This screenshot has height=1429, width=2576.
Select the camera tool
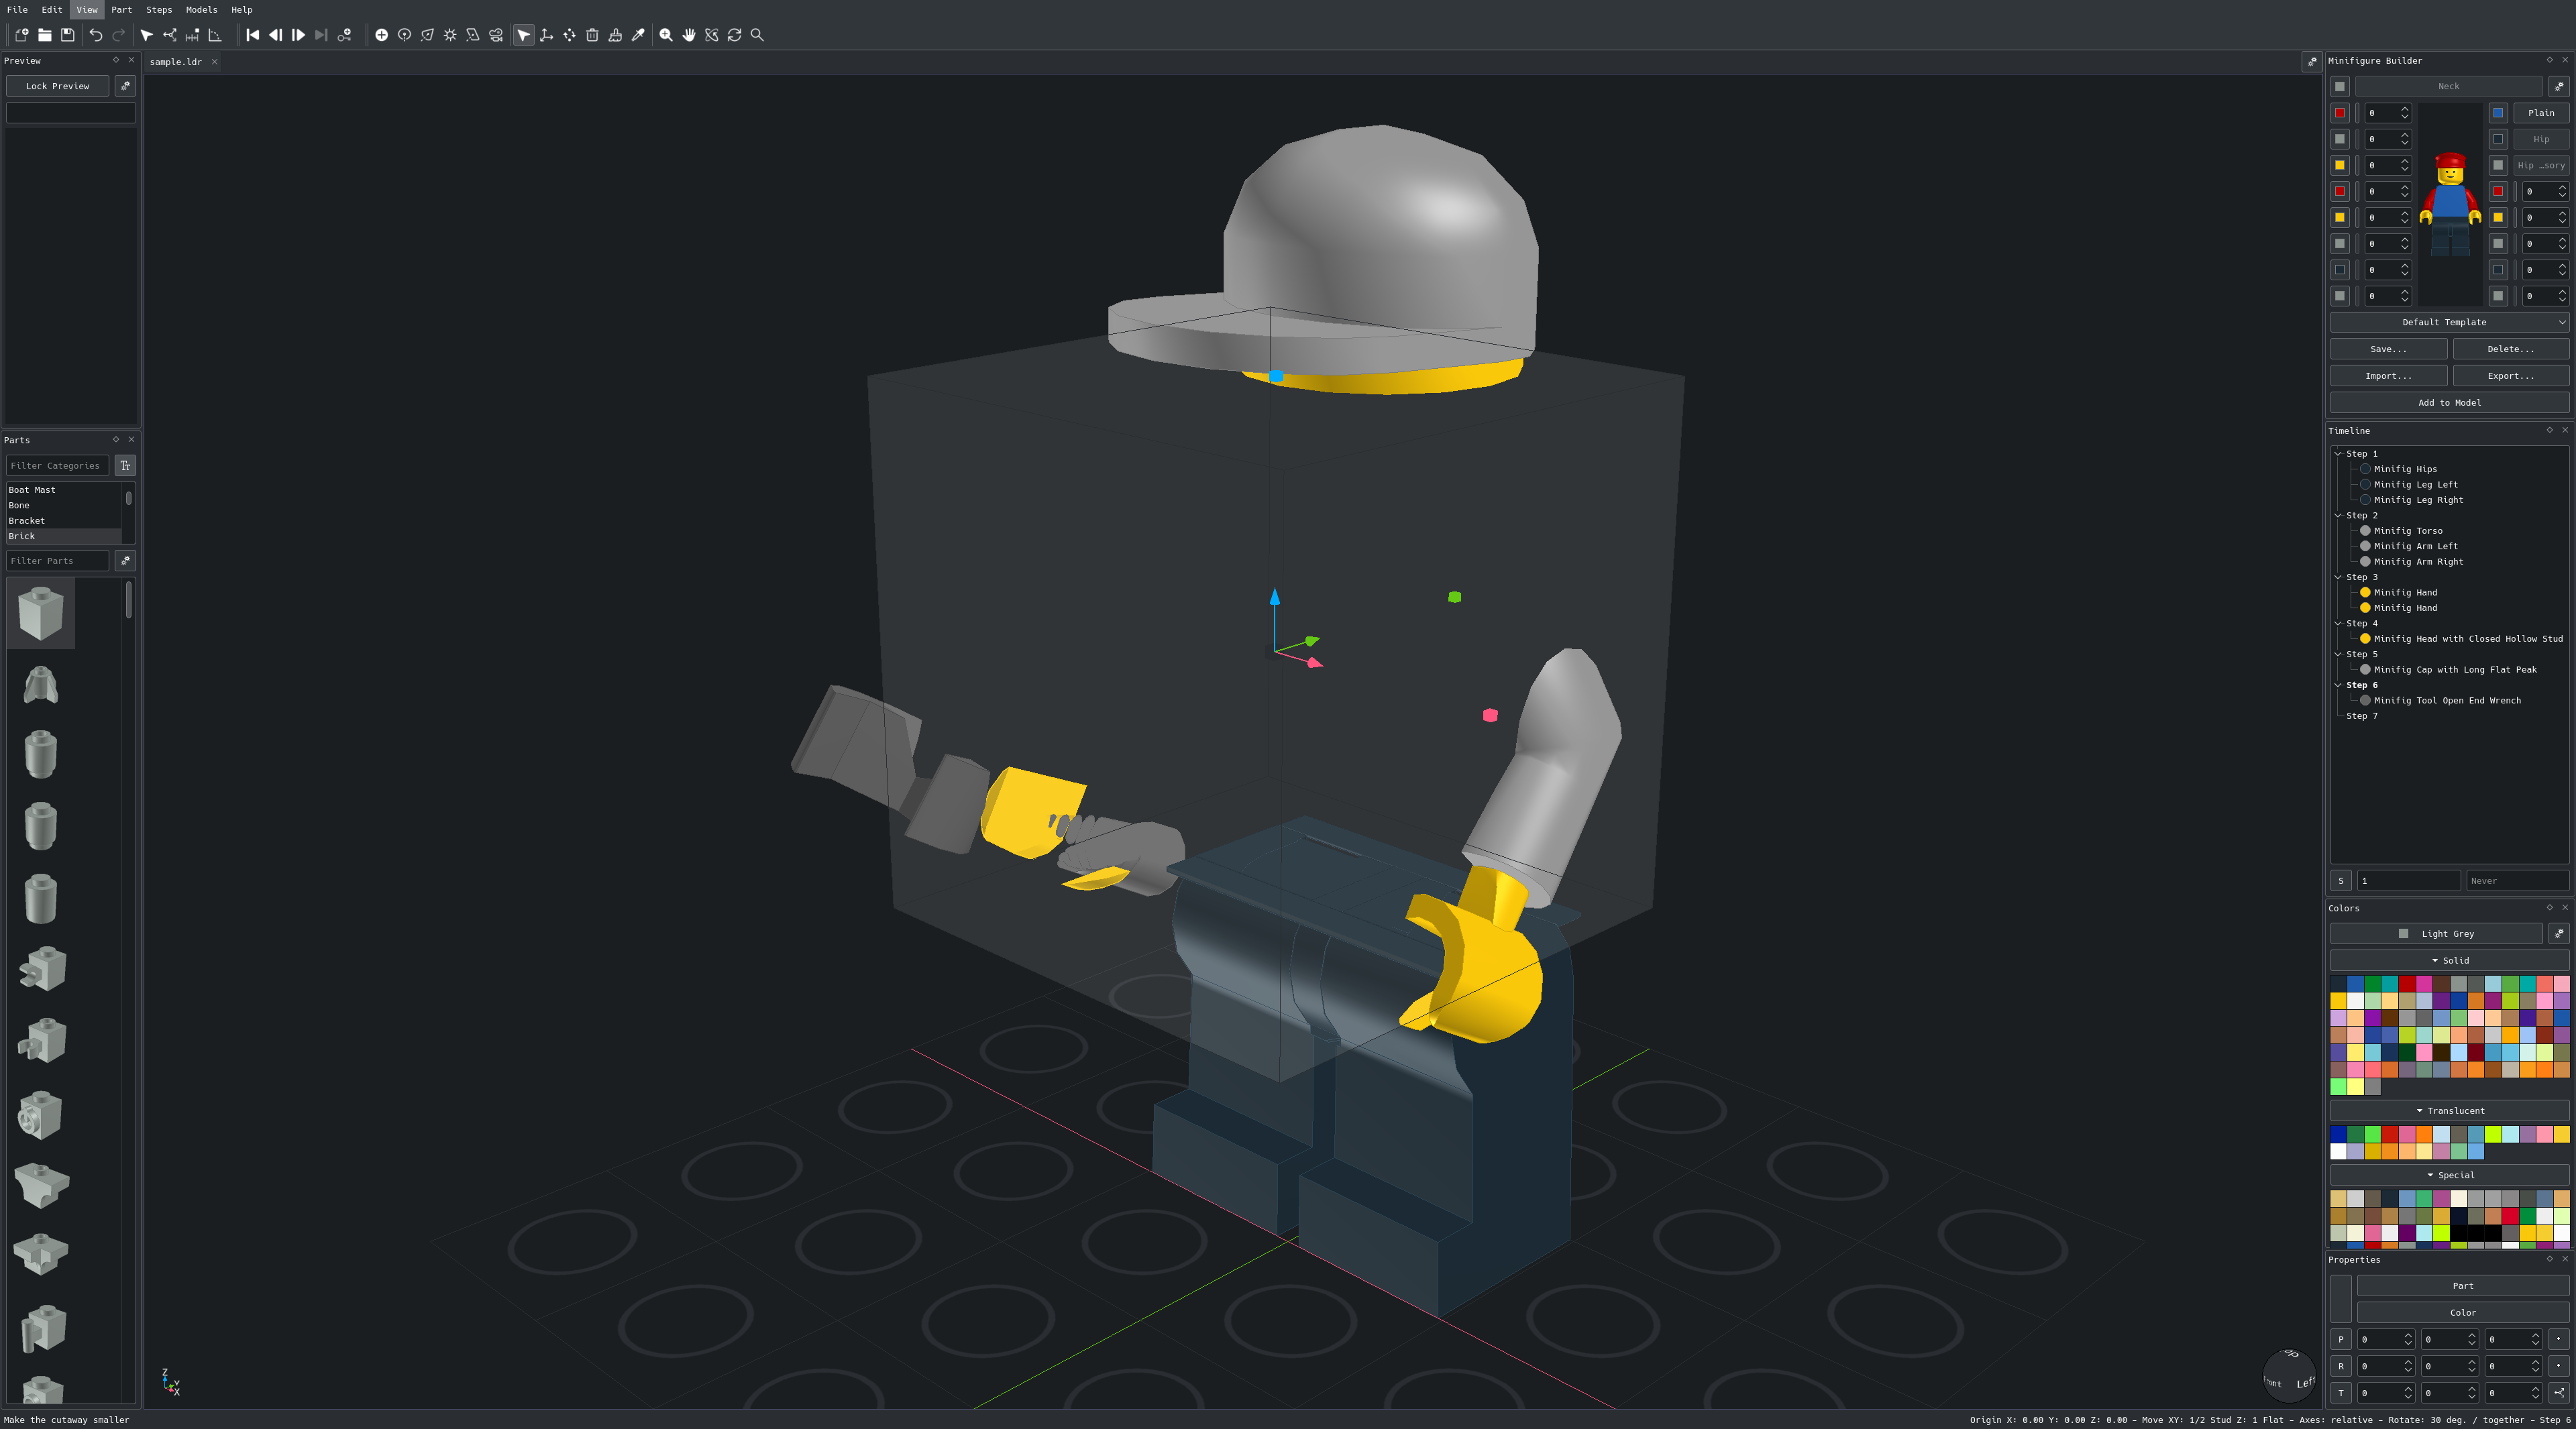[496, 35]
